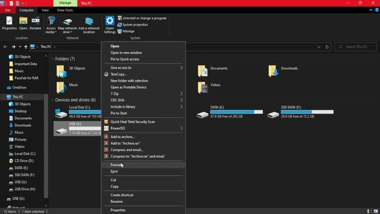Collapse Devices and drives (6) group

(53, 100)
